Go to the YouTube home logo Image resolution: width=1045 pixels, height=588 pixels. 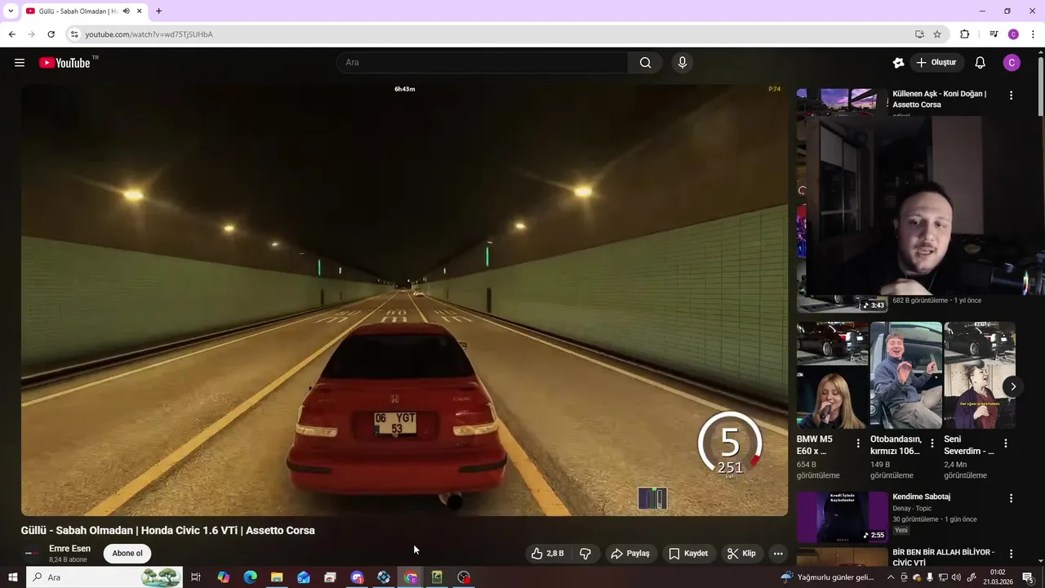point(64,63)
